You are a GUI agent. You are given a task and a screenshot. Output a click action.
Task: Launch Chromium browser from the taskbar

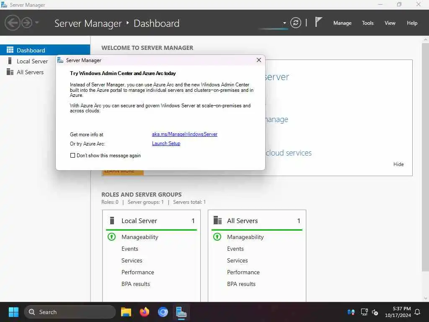pyautogui.click(x=163, y=312)
